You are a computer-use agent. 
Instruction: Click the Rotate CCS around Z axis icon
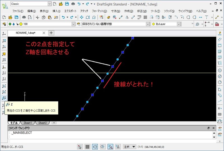(x=4, y=98)
